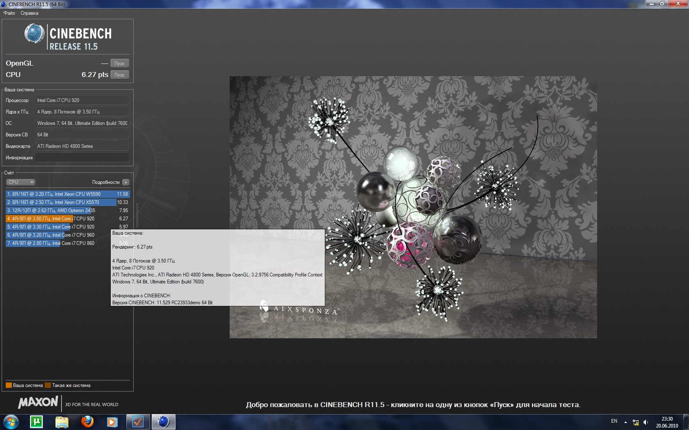Click the network tray icon
This screenshot has height=430, width=689.
pos(636,422)
